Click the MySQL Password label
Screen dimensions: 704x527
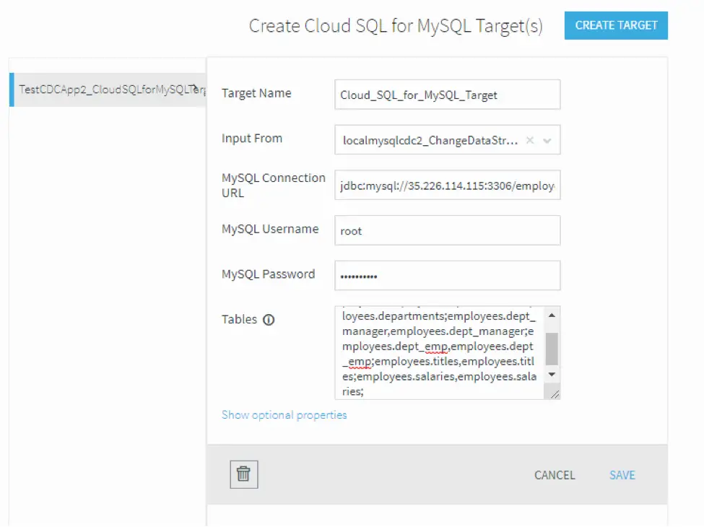[268, 274]
